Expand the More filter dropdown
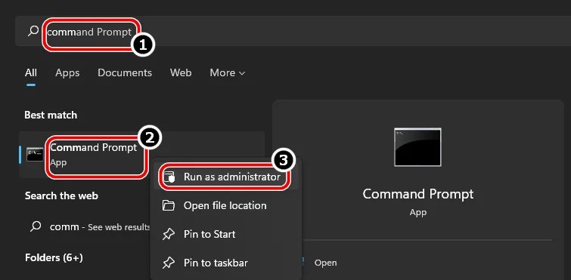This screenshot has width=571, height=280. click(x=227, y=72)
